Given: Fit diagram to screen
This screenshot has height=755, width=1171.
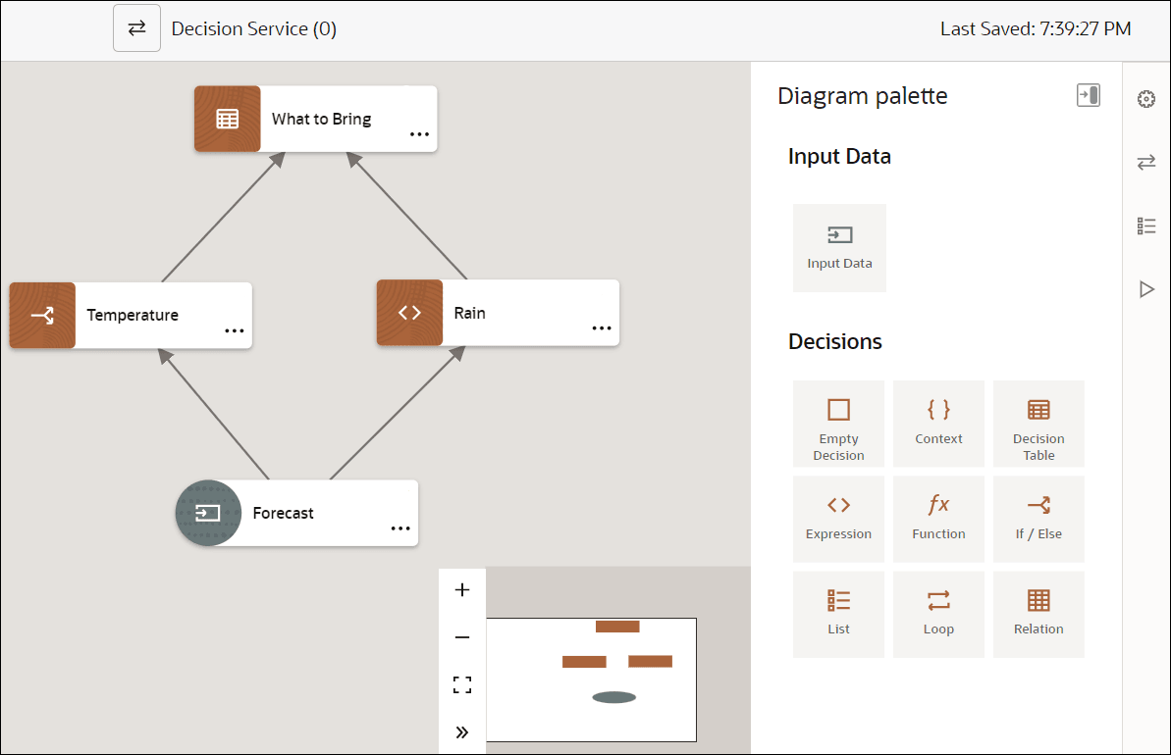Looking at the screenshot, I should [x=462, y=685].
